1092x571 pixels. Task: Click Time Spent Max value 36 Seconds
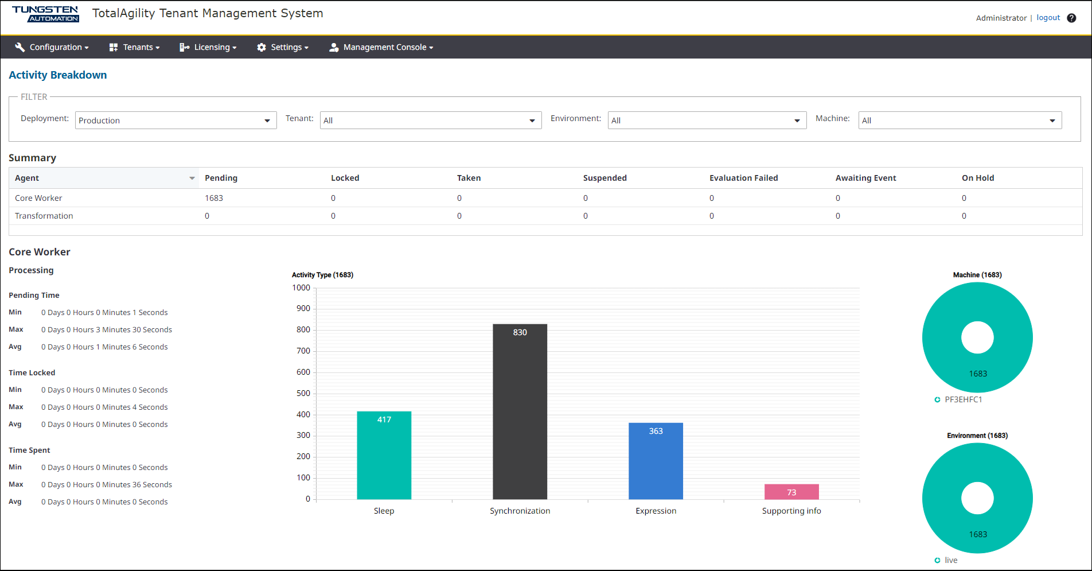click(x=107, y=484)
